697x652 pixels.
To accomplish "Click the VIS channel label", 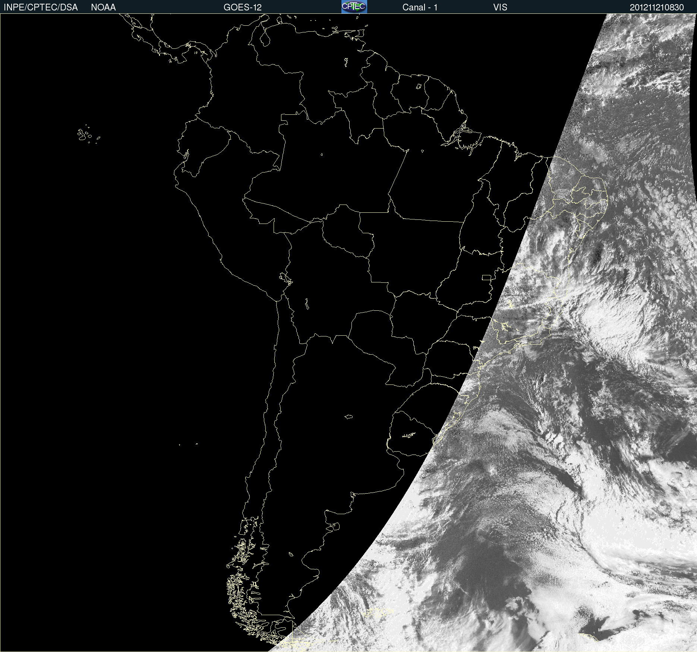I will coord(500,7).
